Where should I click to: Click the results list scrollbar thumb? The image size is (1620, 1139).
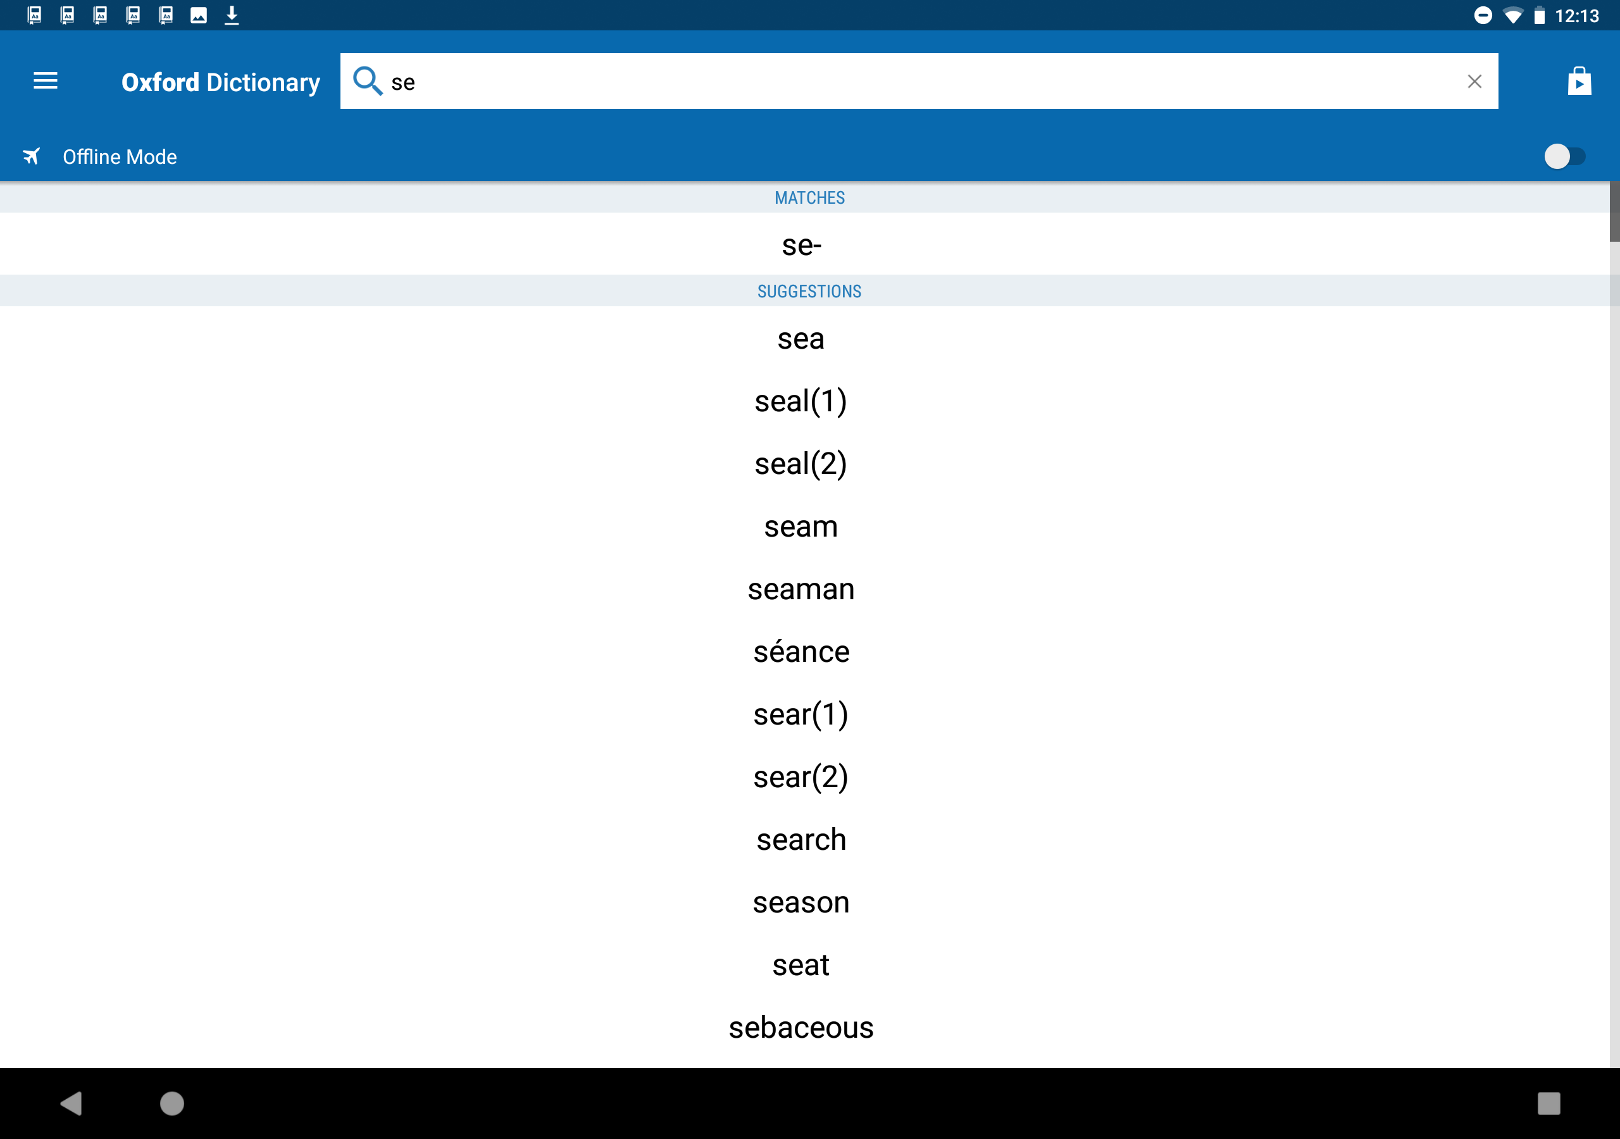[1614, 212]
